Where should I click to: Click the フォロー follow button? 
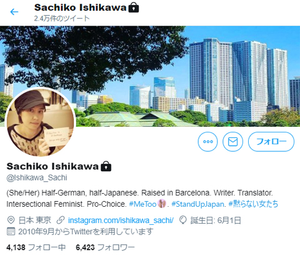click(x=271, y=142)
